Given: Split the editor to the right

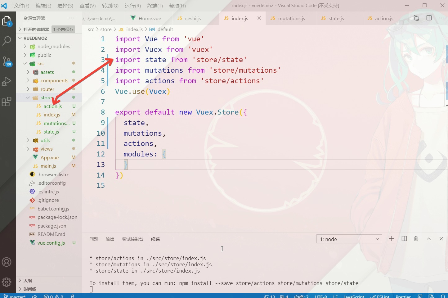Looking at the screenshot, I should 429,18.
